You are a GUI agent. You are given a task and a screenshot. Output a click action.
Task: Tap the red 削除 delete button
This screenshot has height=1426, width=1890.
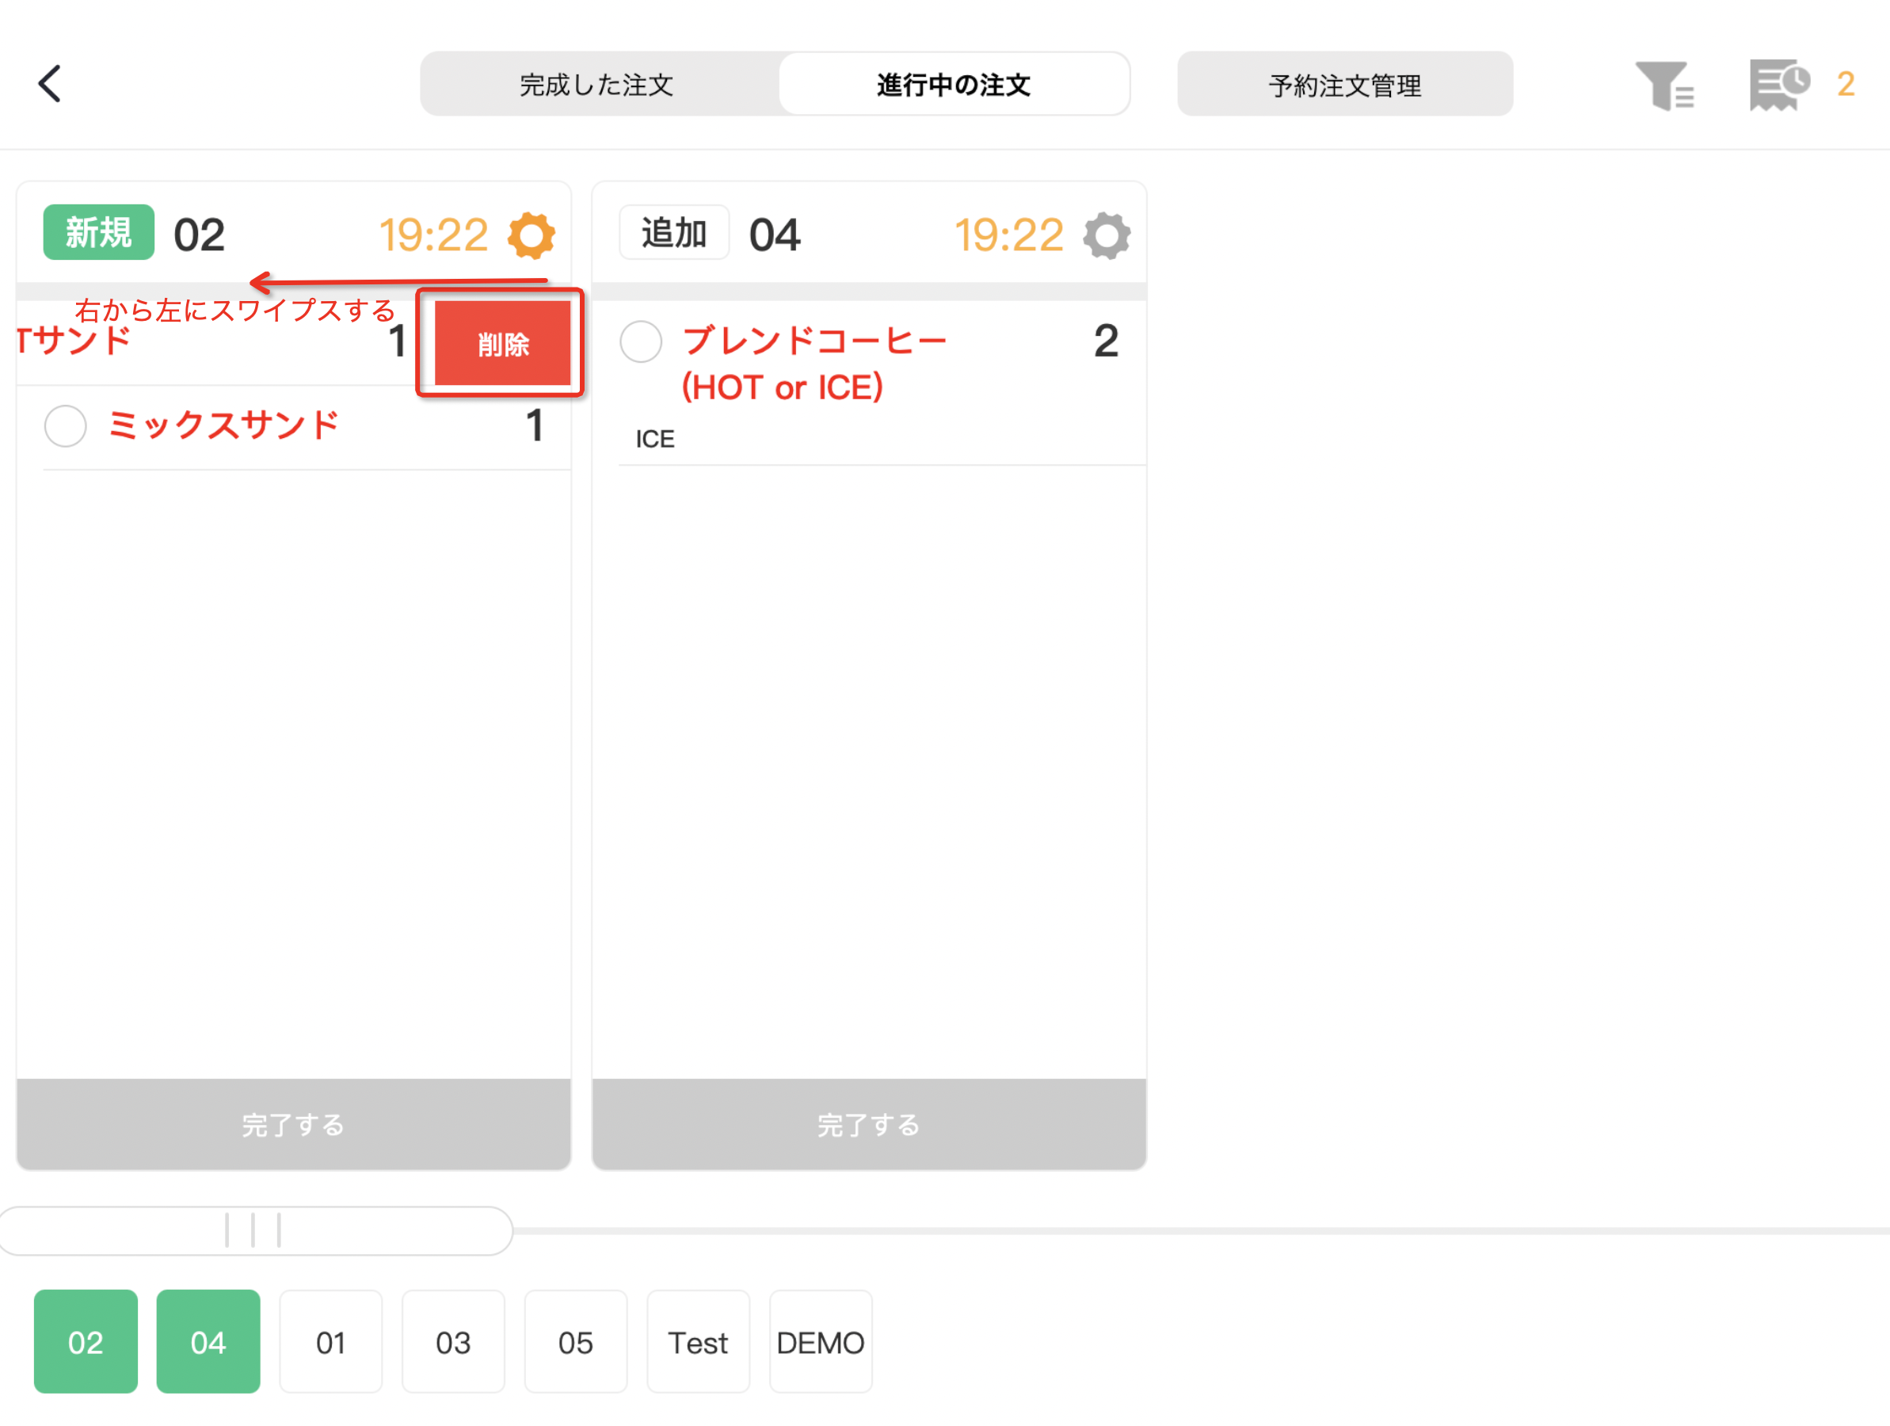coord(502,344)
